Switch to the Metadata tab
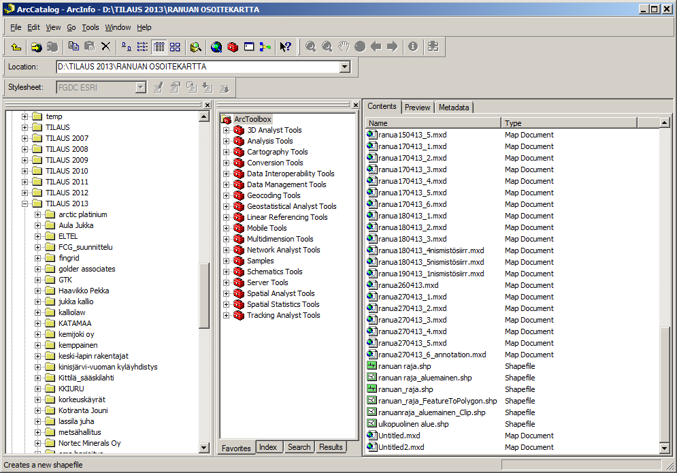Viewport: 677px width, 473px height. point(454,108)
